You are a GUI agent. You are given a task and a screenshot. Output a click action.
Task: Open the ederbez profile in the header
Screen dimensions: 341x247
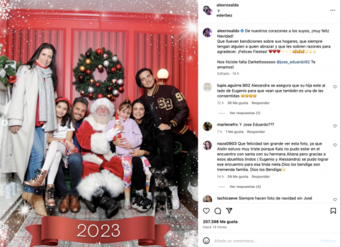(224, 16)
